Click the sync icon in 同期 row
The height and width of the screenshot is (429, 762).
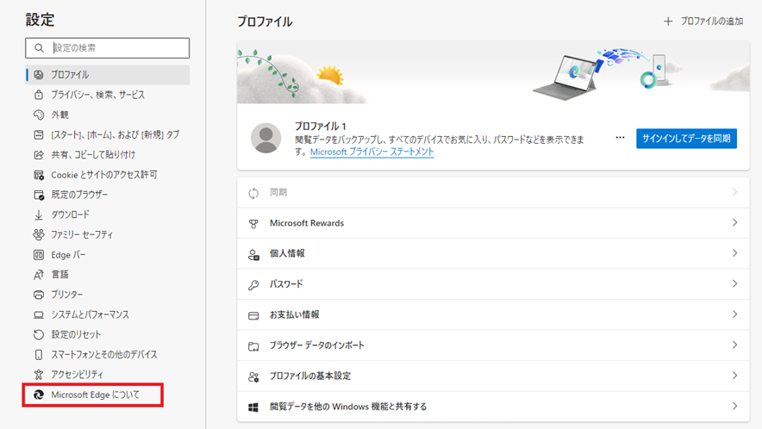coord(253,193)
